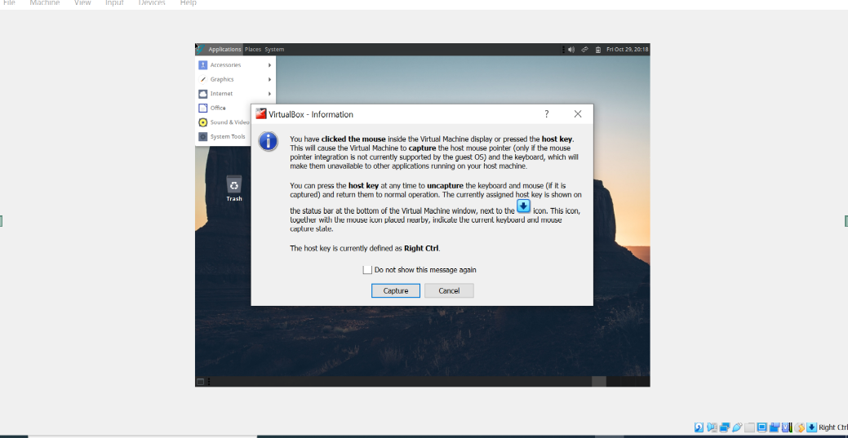Image resolution: width=848 pixels, height=438 pixels.
Task: Click the keyboard capture arrow status icon
Action: (812, 427)
